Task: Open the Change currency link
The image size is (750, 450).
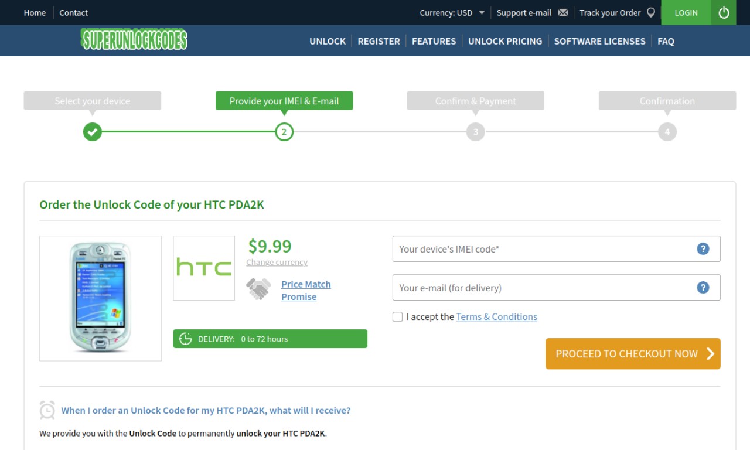Action: 277,262
